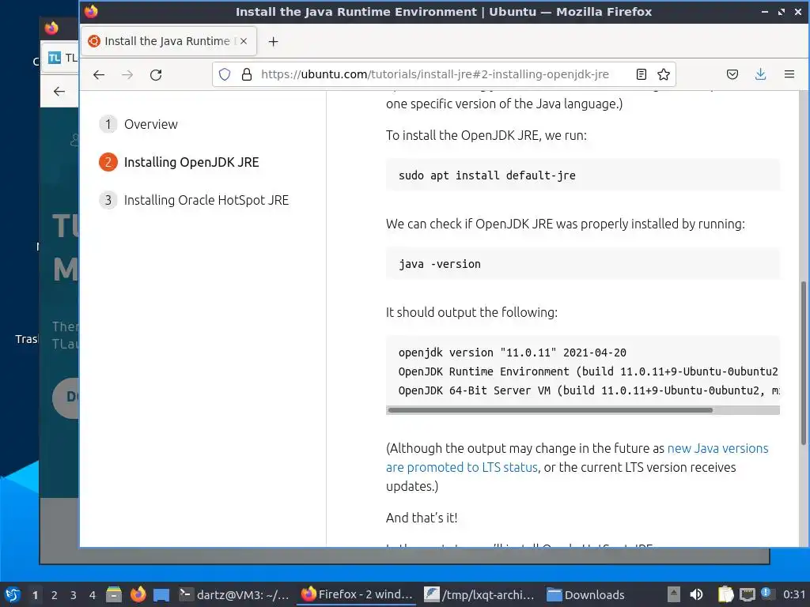Click the forward navigation arrow
Screen dimensions: 810x607
127,75
